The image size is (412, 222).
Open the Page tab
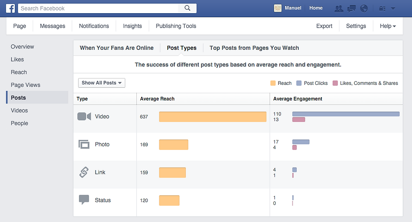[20, 26]
